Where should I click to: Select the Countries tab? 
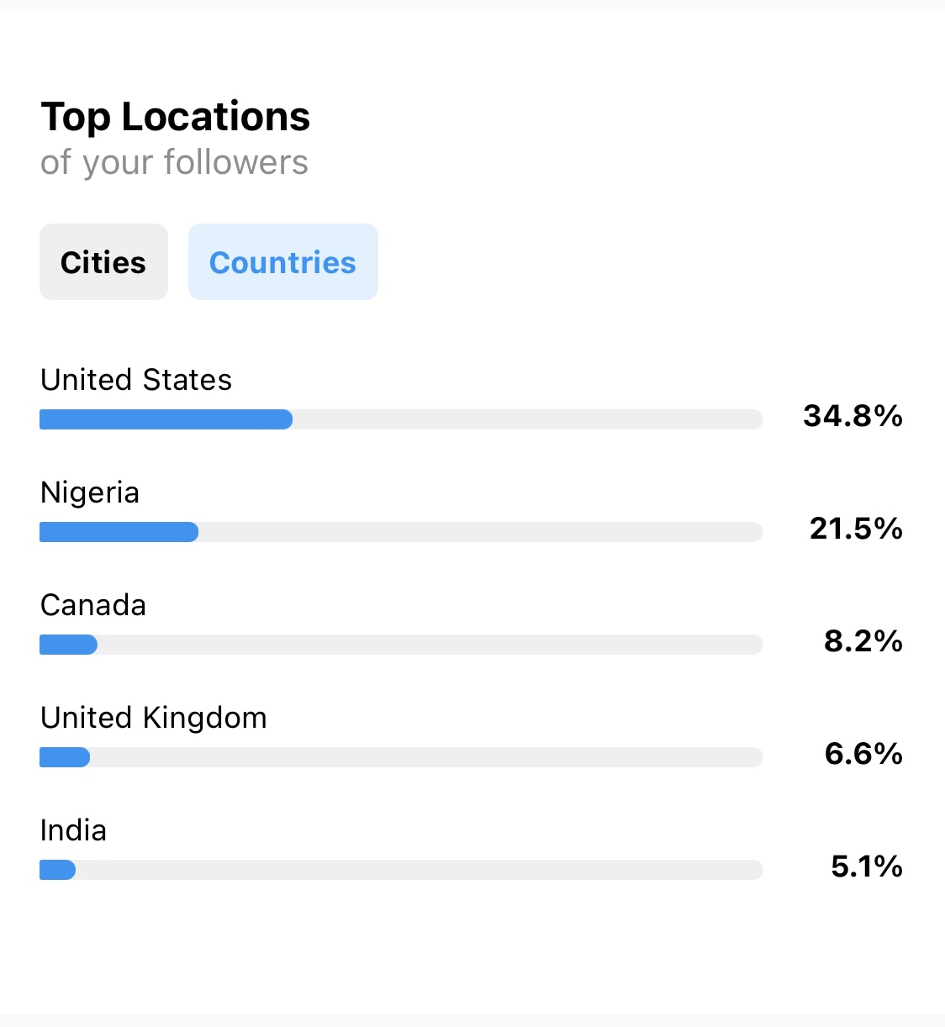283,262
